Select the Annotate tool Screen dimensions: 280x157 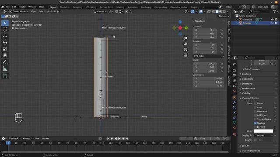pos(5,62)
